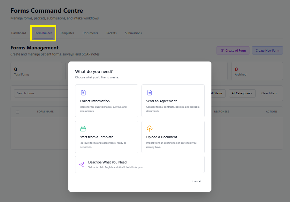Choose the Collect Information option
This screenshot has width=290, height=202.
[107, 101]
